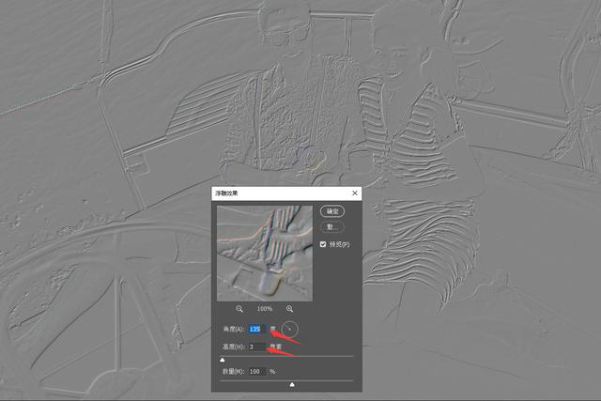Screen dimensions: 601x401
Task: Click the 角度(A) angle input field showing 135
Action: (x=257, y=329)
